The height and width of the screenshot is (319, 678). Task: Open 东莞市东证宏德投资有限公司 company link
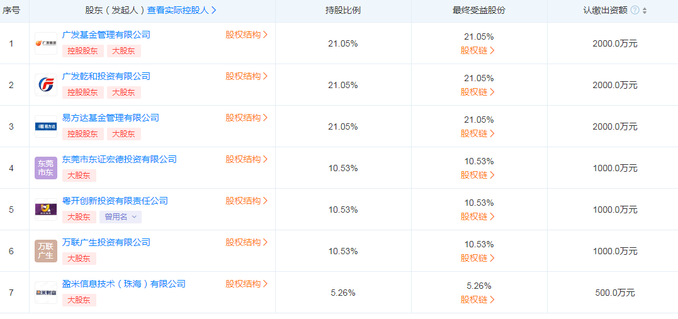pyautogui.click(x=120, y=159)
